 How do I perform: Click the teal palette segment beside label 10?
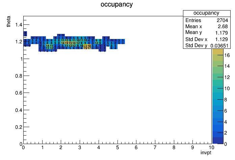218,89
